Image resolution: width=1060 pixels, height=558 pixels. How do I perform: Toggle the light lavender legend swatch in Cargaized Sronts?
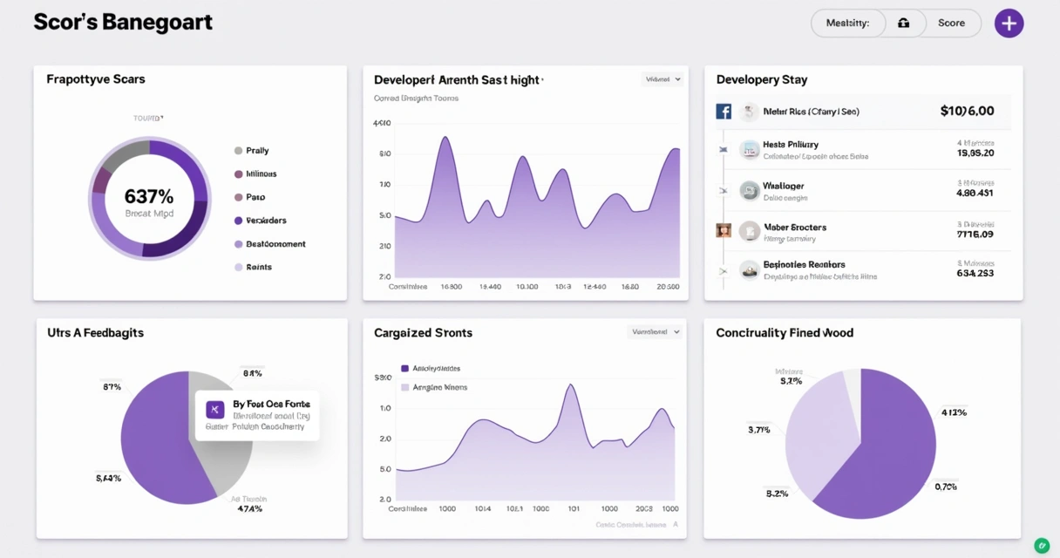pyautogui.click(x=404, y=387)
